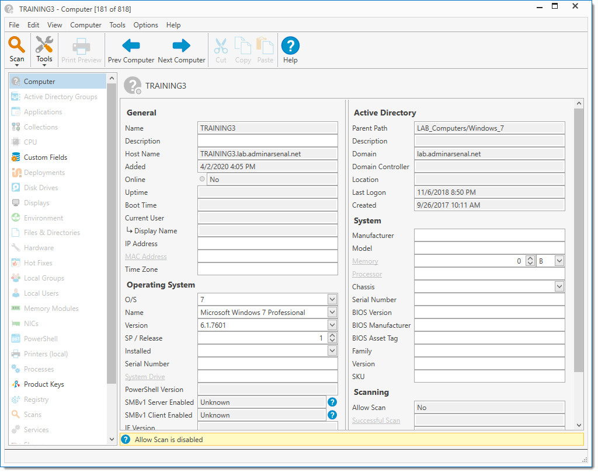Open the Options menu

point(145,25)
